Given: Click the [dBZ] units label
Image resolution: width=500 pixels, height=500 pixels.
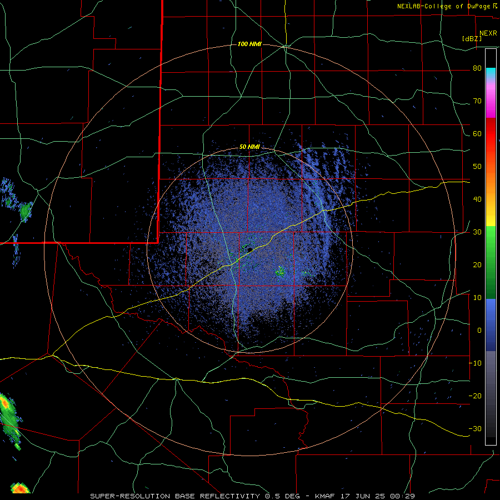Looking at the screenshot, I should (472, 39).
